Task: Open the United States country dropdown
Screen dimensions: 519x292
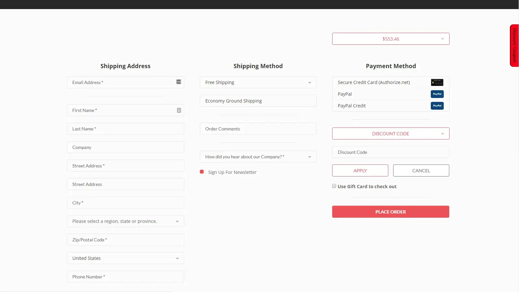Action: point(125,258)
